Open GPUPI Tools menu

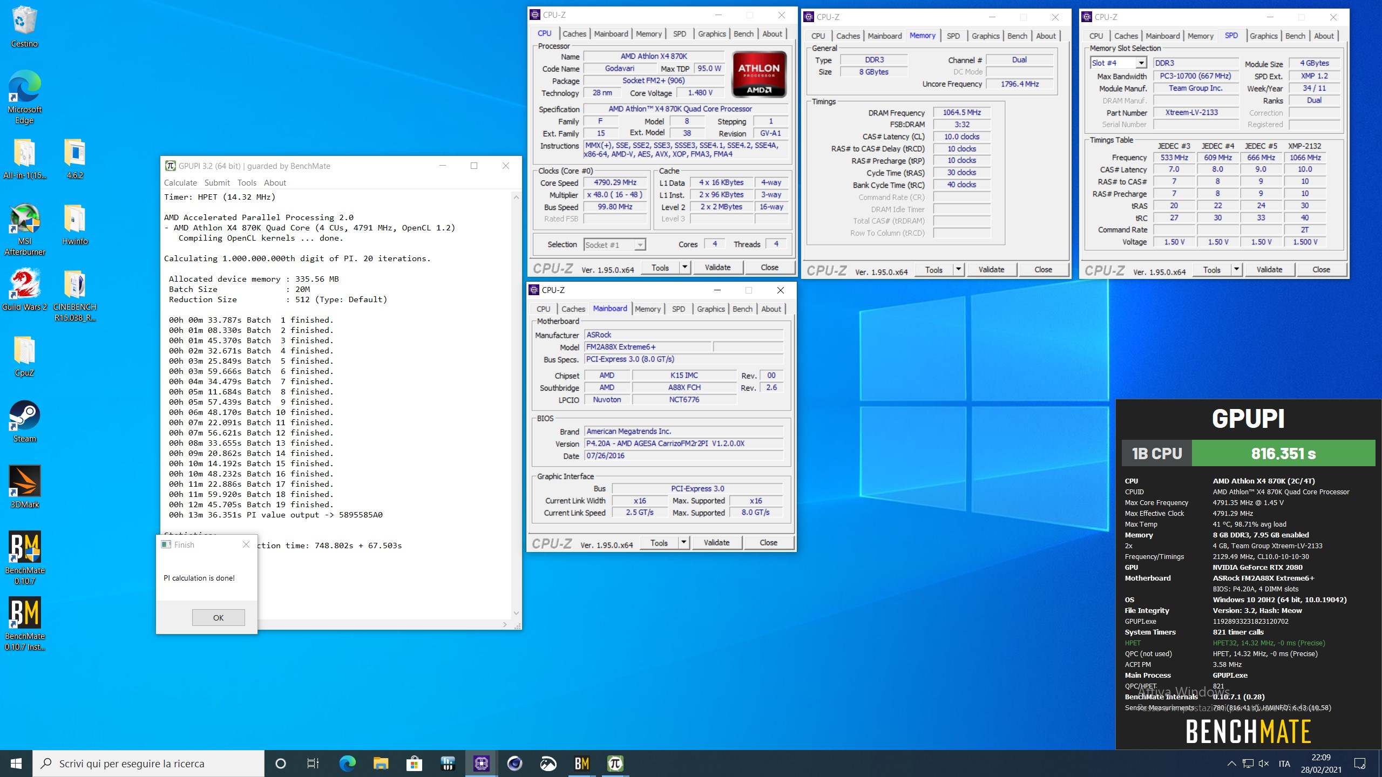[x=247, y=183]
